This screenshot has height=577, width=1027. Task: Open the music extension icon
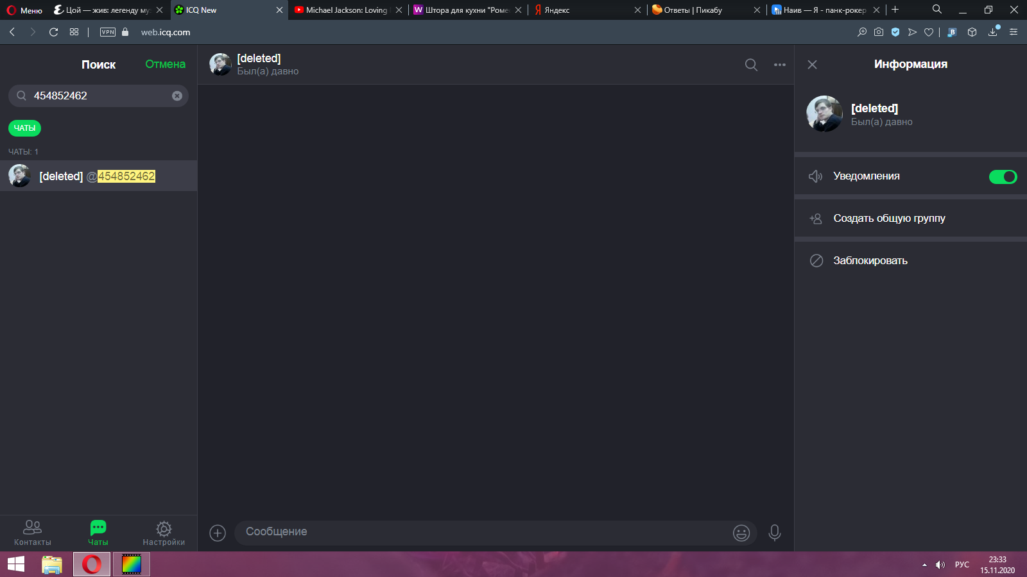point(952,32)
